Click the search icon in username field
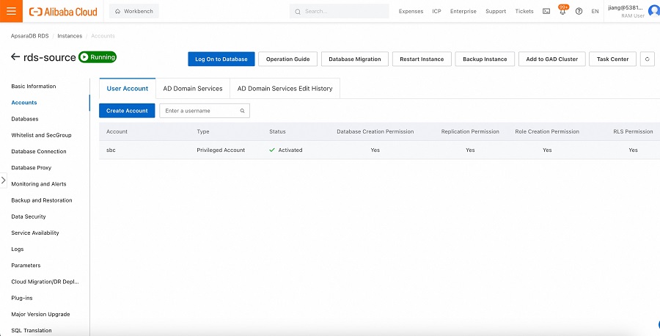The image size is (660, 336). pyautogui.click(x=243, y=111)
